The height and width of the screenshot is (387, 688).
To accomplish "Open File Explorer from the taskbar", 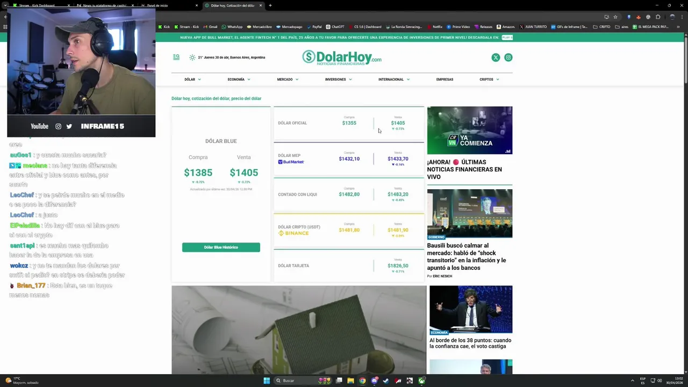I will pyautogui.click(x=350, y=381).
